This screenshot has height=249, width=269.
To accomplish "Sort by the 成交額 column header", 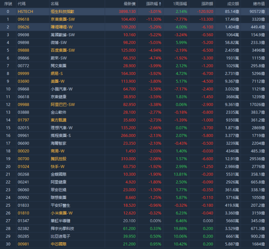I will (233, 4).
